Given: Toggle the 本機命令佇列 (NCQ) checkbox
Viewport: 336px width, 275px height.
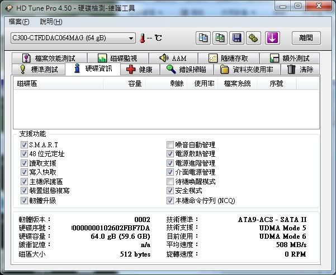Looking at the screenshot, I should (170, 201).
